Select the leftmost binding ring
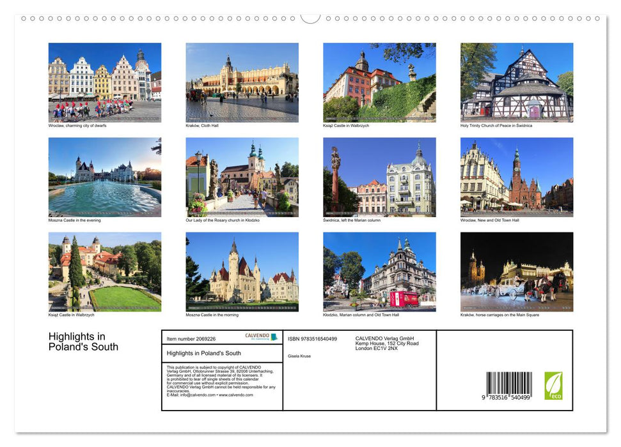The width and height of the screenshot is (621, 447). [24, 20]
